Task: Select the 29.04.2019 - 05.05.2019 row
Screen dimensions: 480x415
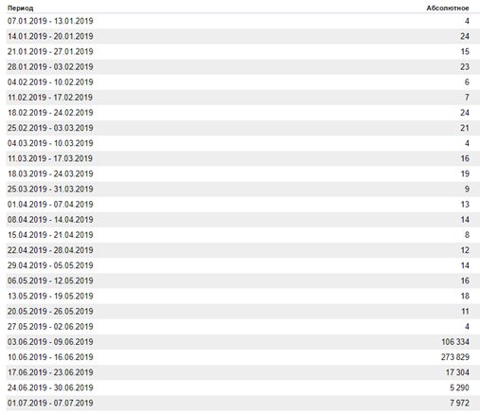Action: [x=240, y=265]
